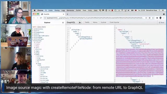Image resolution: width=167 pixels, height=94 pixels.
Task: Click the Chrome profile avatar
Action: [160, 18]
